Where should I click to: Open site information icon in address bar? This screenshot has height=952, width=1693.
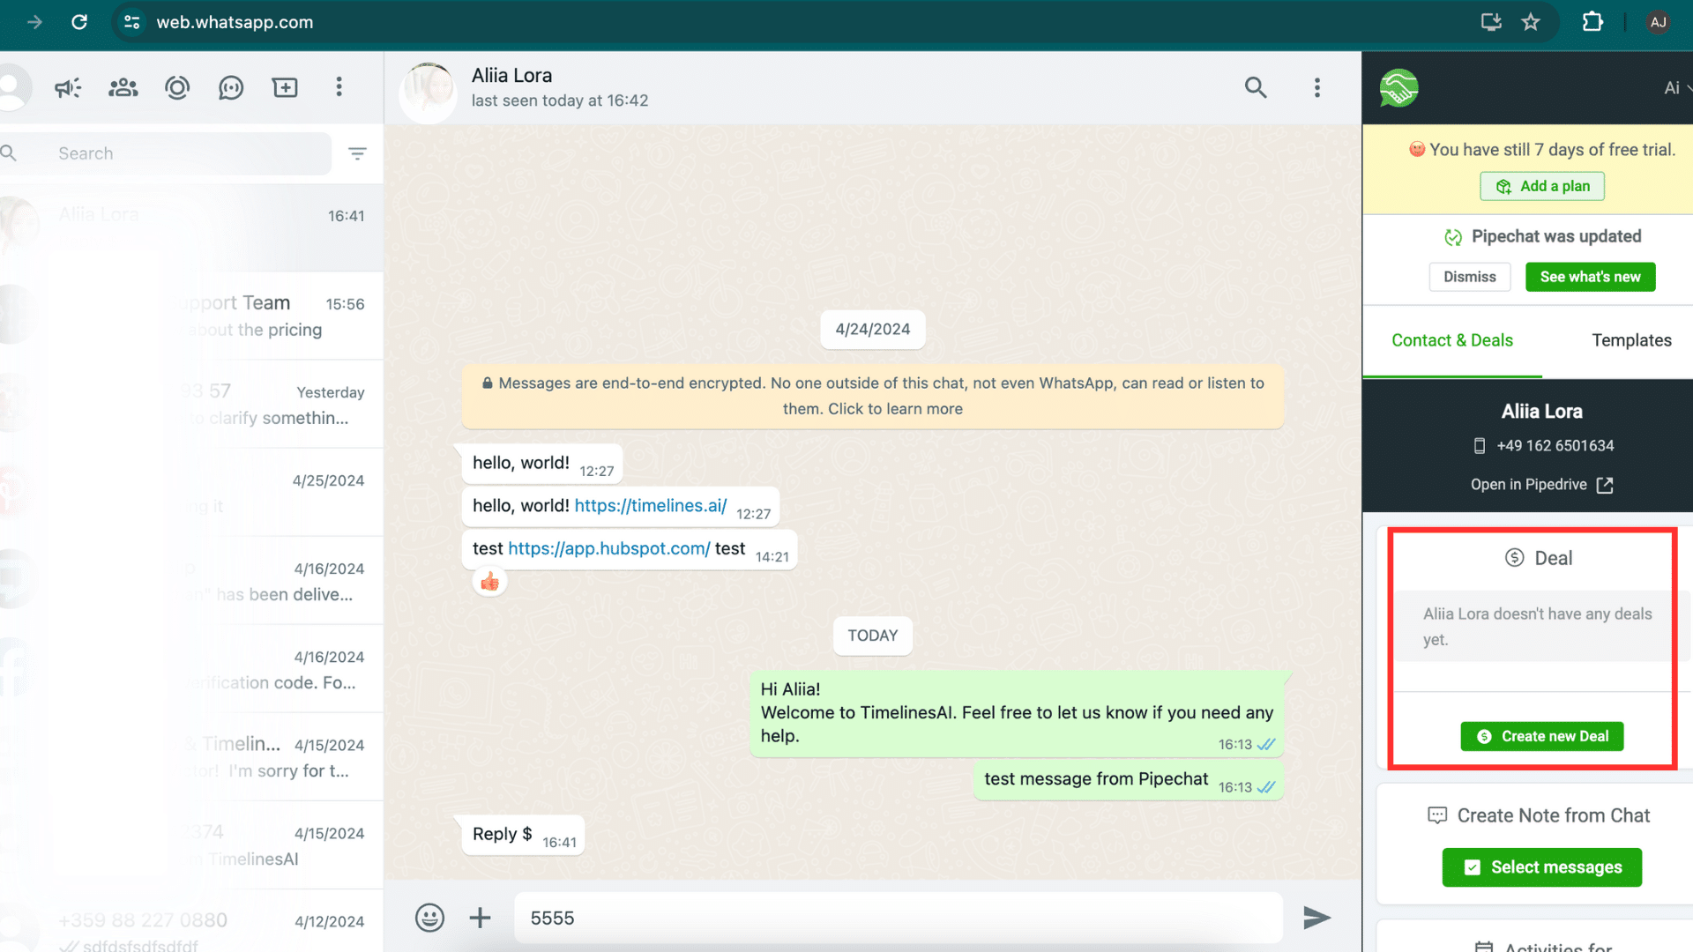pyautogui.click(x=132, y=22)
